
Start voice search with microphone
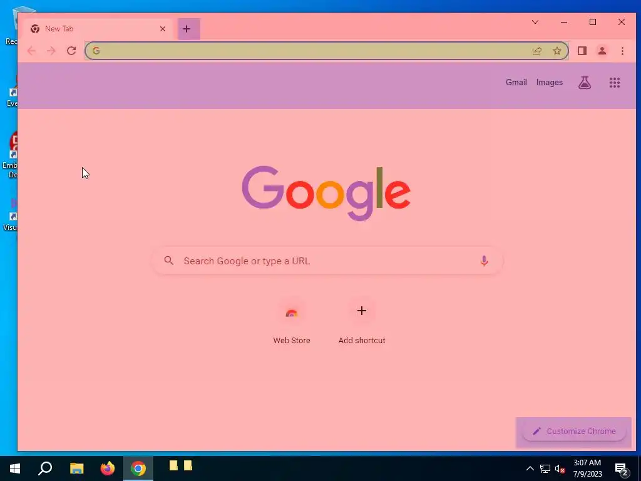click(x=484, y=261)
